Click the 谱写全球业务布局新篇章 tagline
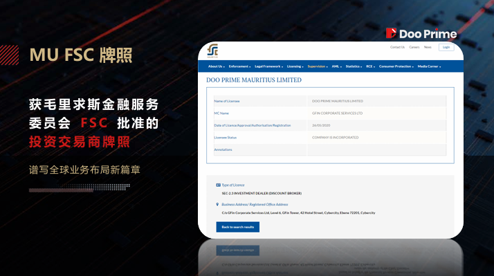Image resolution: width=494 pixels, height=276 pixels. coord(84,170)
